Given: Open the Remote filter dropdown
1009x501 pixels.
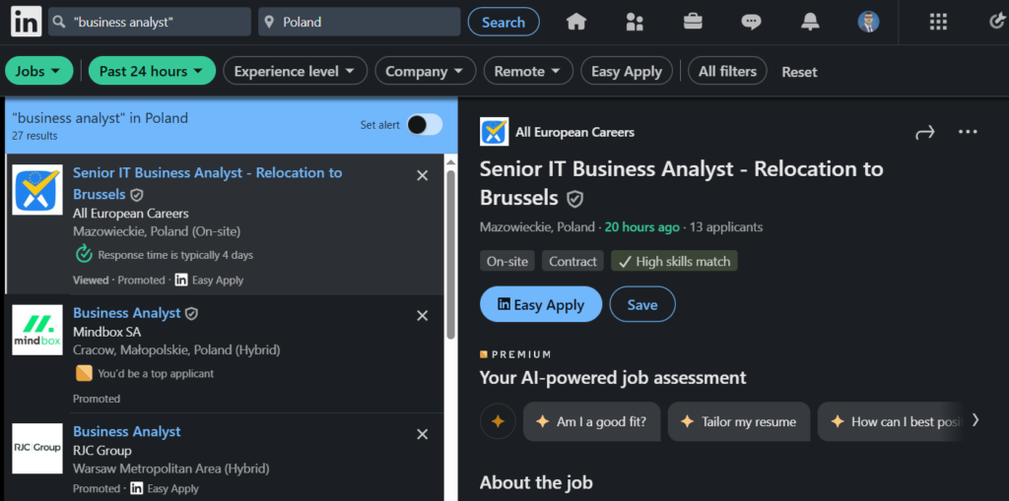Looking at the screenshot, I should [x=528, y=71].
